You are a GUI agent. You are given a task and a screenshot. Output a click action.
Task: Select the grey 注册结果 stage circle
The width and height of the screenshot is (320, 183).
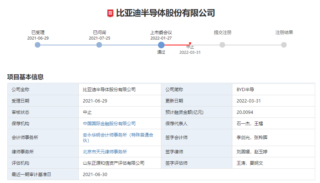click(x=284, y=45)
